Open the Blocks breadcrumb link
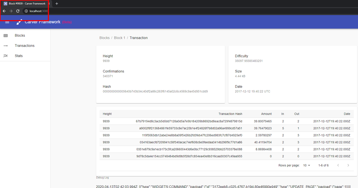 [x=104, y=38]
